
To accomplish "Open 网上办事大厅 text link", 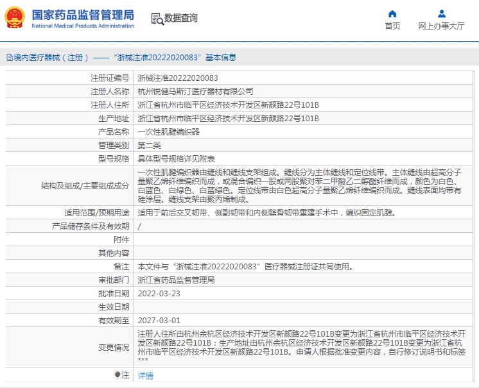I will point(441,26).
